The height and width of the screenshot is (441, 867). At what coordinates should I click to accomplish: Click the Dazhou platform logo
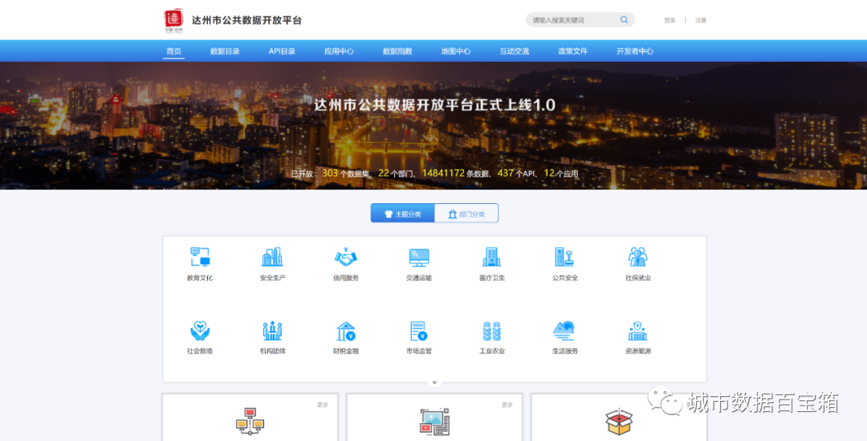coord(173,20)
